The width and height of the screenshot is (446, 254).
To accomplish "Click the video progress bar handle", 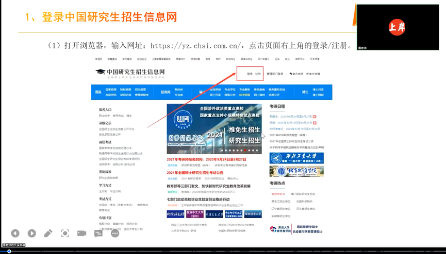I will (9, 251).
